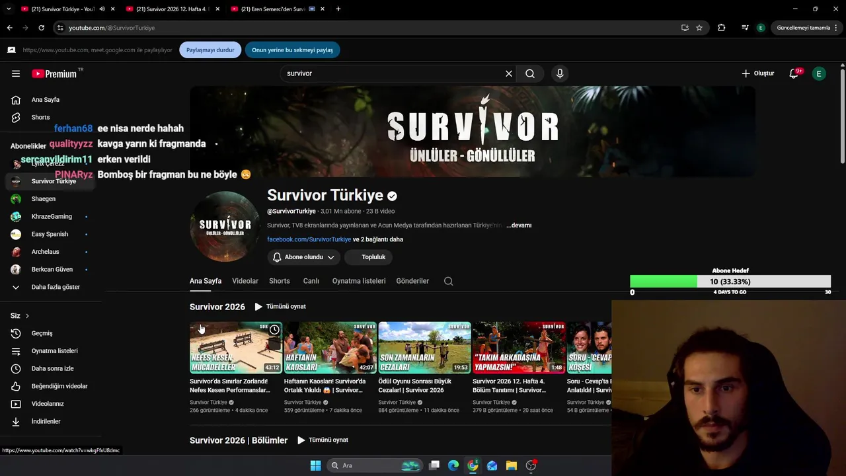Open the channel Oynatma listeleri tab
Screen dimensions: 846x476
pos(359,281)
